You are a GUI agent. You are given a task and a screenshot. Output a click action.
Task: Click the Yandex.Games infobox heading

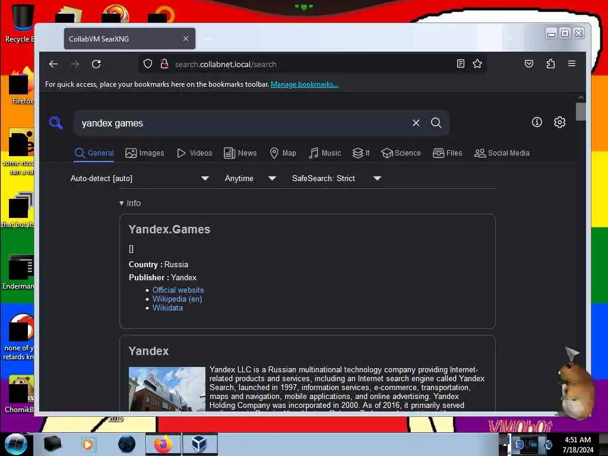(169, 229)
